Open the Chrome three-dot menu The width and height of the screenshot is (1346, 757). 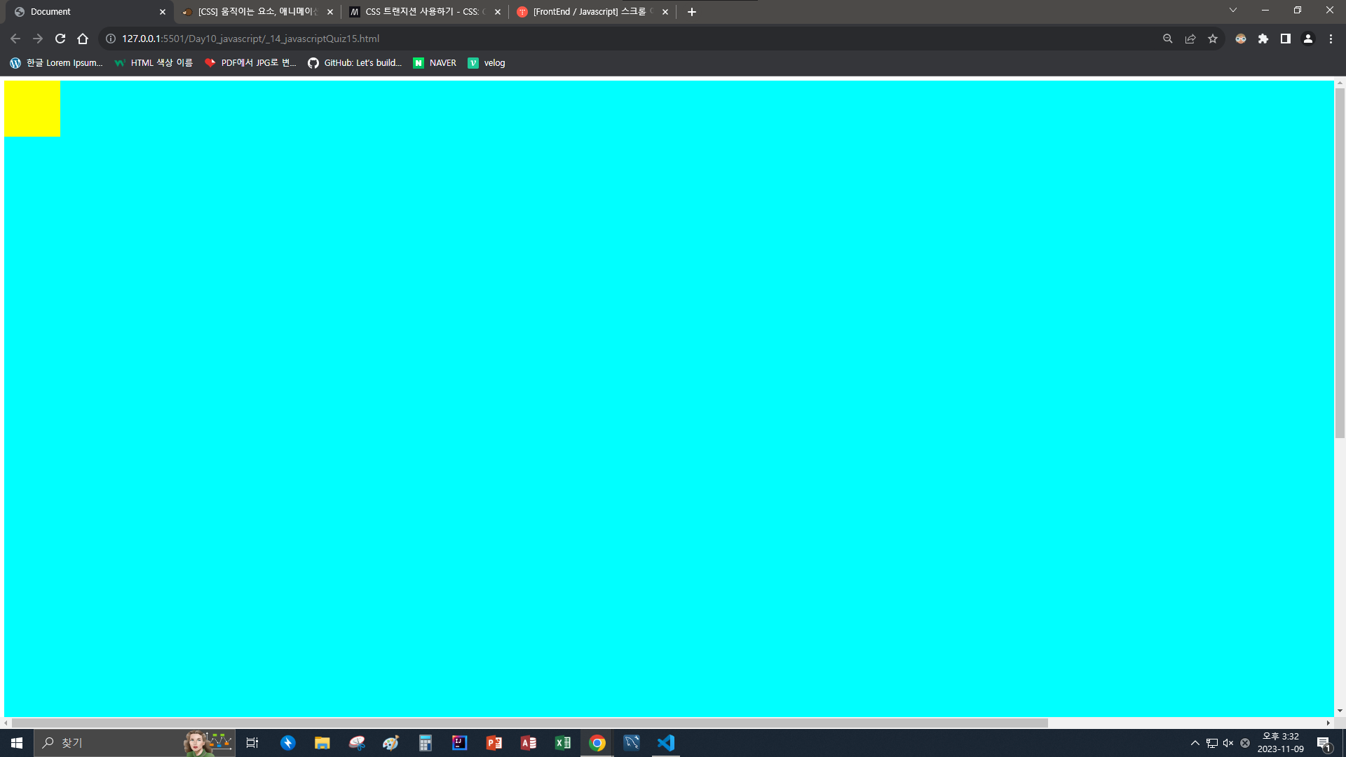pos(1331,39)
